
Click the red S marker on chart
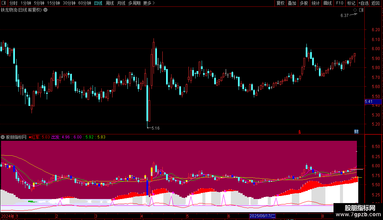coord(300,132)
